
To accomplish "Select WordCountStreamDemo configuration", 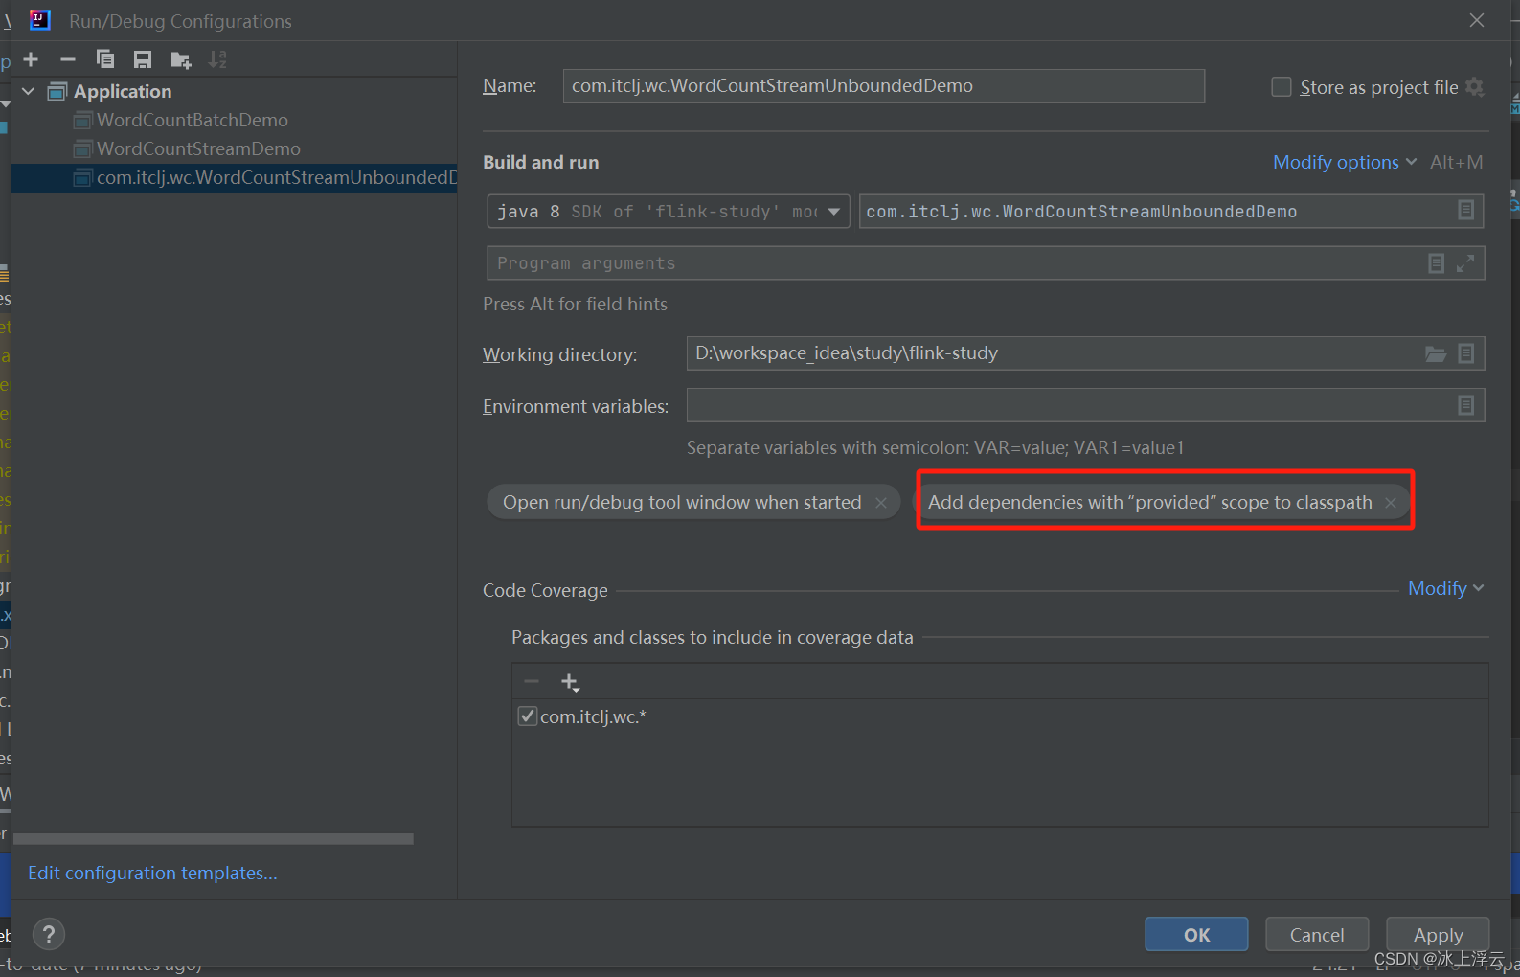I will (x=198, y=148).
